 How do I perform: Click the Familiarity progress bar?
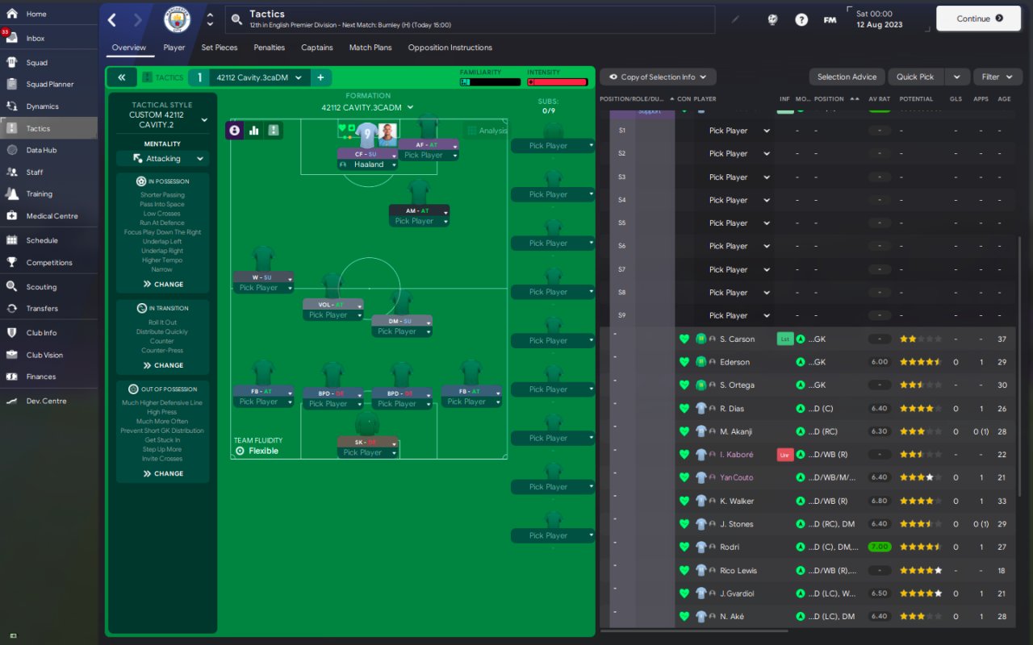click(x=490, y=82)
